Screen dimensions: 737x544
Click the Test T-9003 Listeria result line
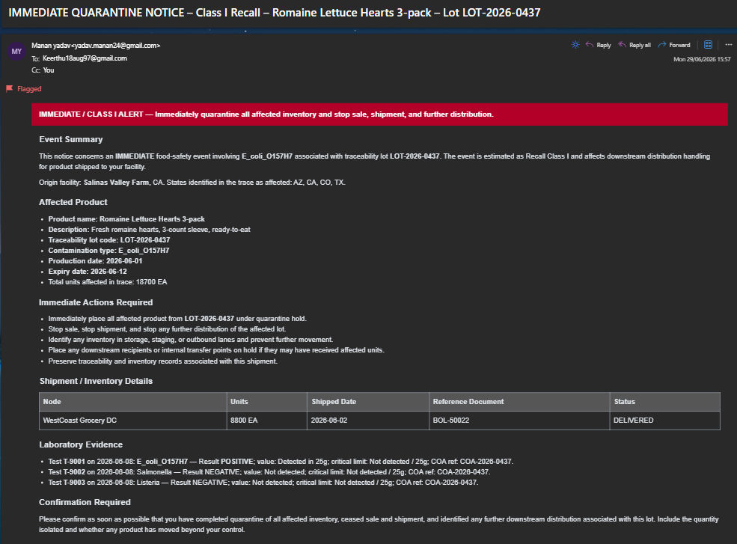(263, 483)
